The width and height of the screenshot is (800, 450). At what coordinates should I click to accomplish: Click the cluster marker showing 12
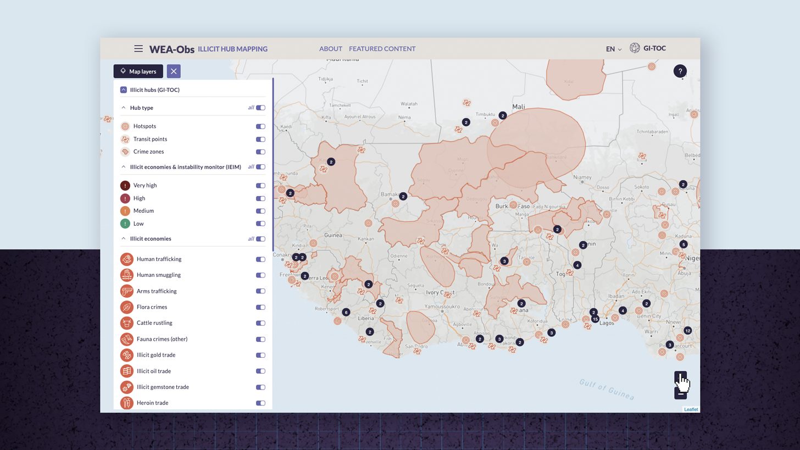pyautogui.click(x=688, y=331)
